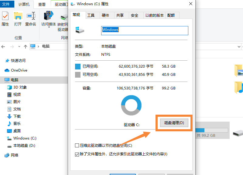Click the 磁盘清理(D) button

[174, 123]
